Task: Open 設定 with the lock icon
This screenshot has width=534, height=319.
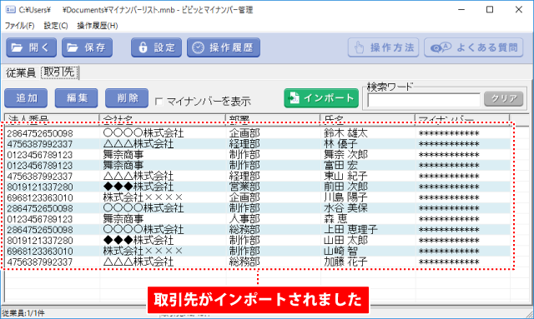Action: (156, 47)
